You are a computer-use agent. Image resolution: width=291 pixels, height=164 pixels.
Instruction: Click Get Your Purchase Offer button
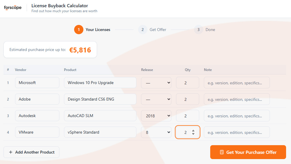(x=248, y=152)
